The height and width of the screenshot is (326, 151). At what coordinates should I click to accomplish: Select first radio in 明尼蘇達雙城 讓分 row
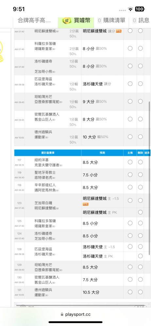point(130,31)
